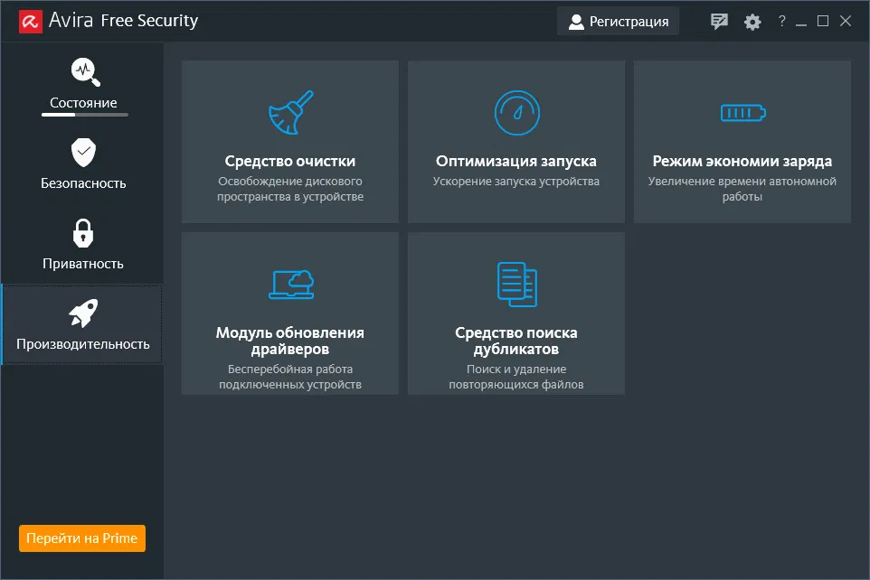Screen dimensions: 870x580
Task: Click the duplicate documents finder icon
Action: pyautogui.click(x=516, y=284)
